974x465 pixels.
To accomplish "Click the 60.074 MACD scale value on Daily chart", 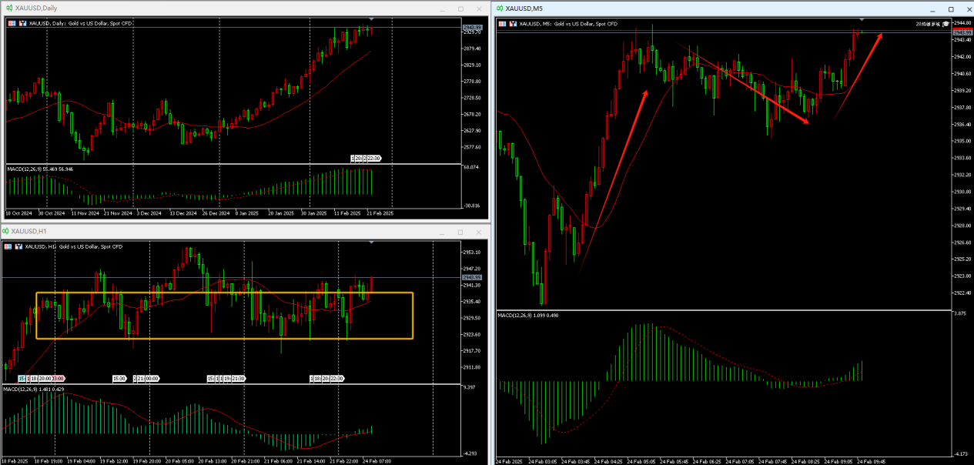I will coord(470,167).
